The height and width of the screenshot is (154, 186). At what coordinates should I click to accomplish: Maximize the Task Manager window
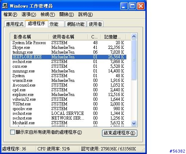coord(132,6)
